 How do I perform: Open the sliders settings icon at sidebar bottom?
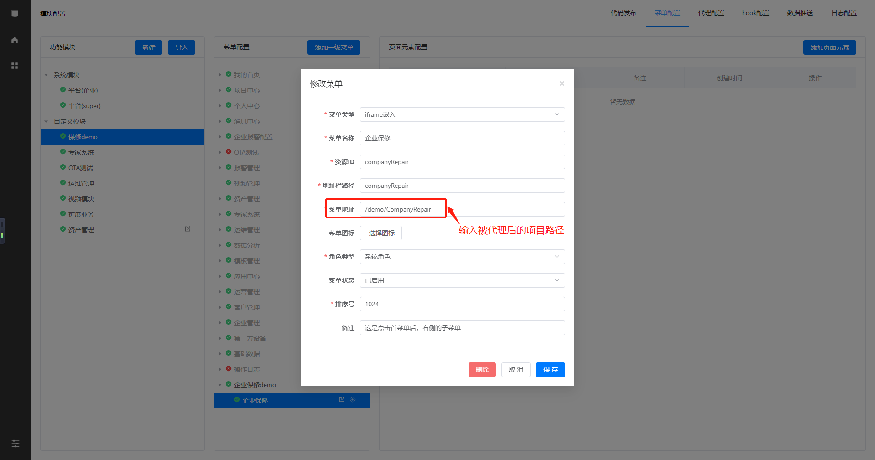click(15, 444)
